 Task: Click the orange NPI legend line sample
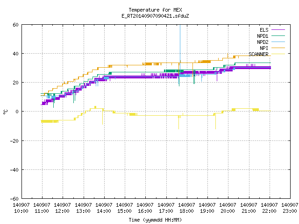(278, 48)
